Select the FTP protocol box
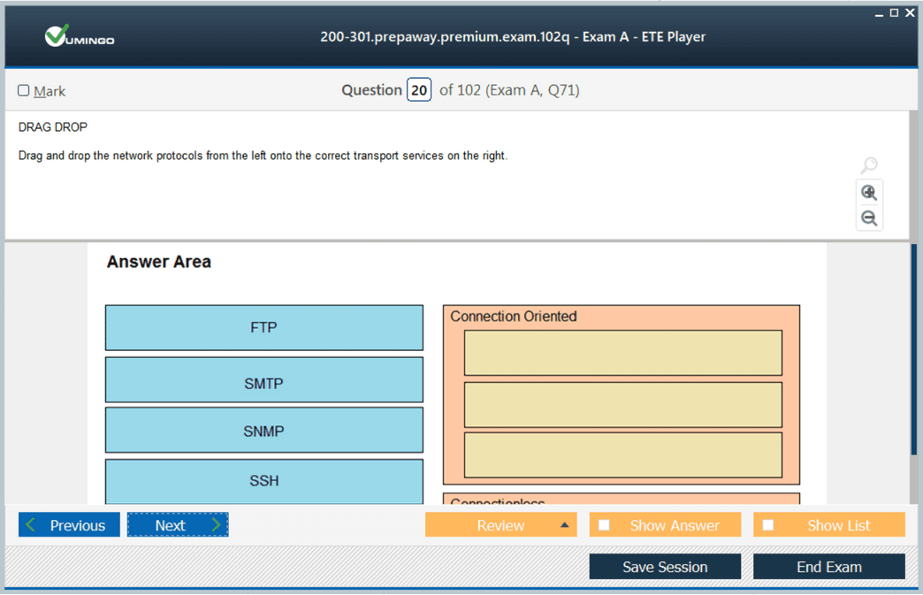923x595 pixels. pos(263,328)
